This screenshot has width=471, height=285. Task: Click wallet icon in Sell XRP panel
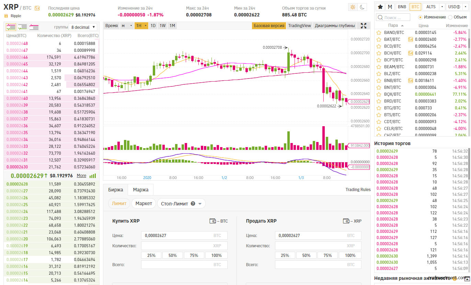346,221
